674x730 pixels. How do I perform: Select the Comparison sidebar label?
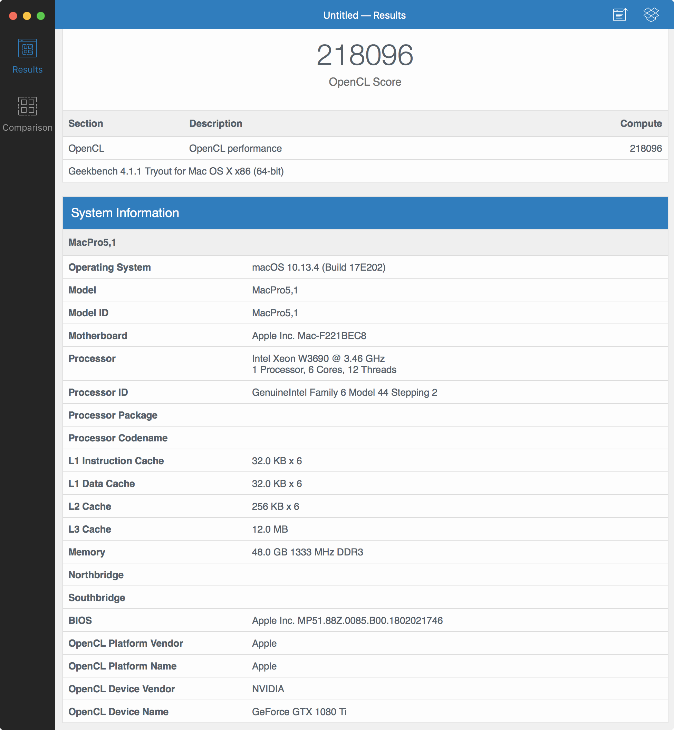27,128
